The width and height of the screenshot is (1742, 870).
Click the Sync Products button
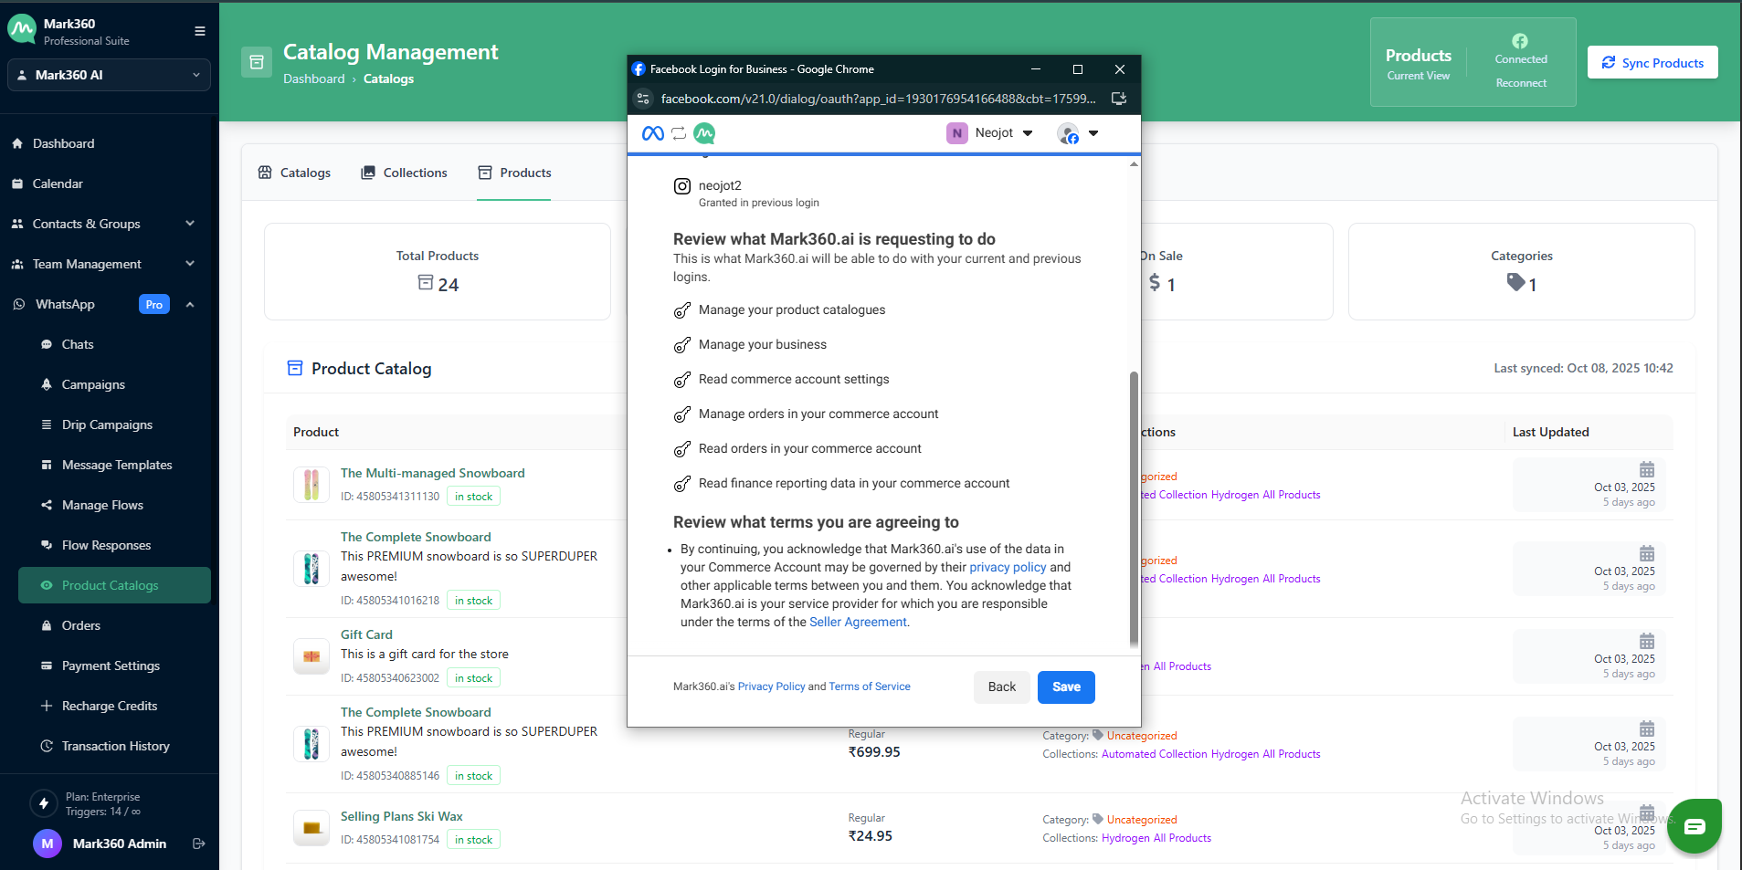click(1652, 63)
